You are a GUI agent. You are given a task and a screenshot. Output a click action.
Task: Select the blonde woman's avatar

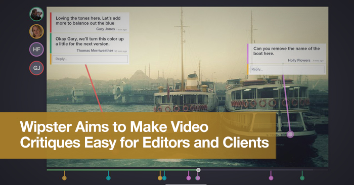pos(36,31)
